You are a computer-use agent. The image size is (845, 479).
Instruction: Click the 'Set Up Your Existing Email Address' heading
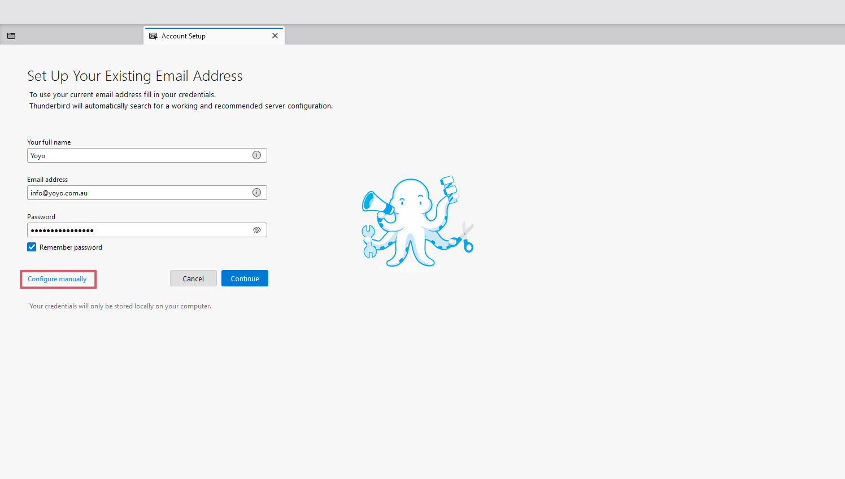tap(135, 76)
